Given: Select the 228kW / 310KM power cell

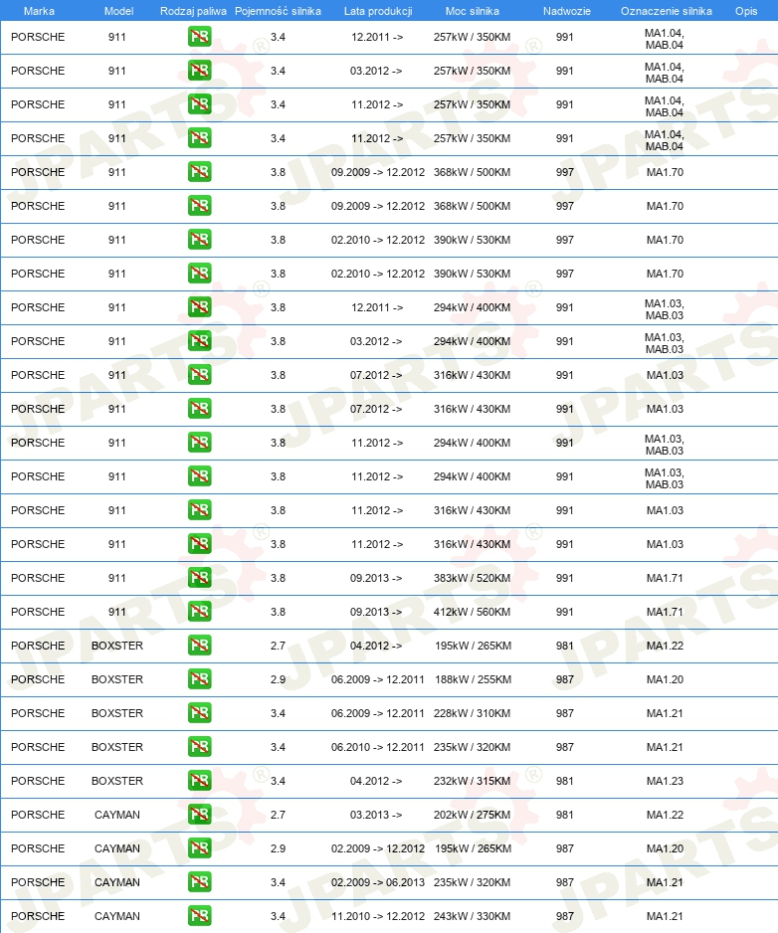Looking at the screenshot, I should pos(472,713).
